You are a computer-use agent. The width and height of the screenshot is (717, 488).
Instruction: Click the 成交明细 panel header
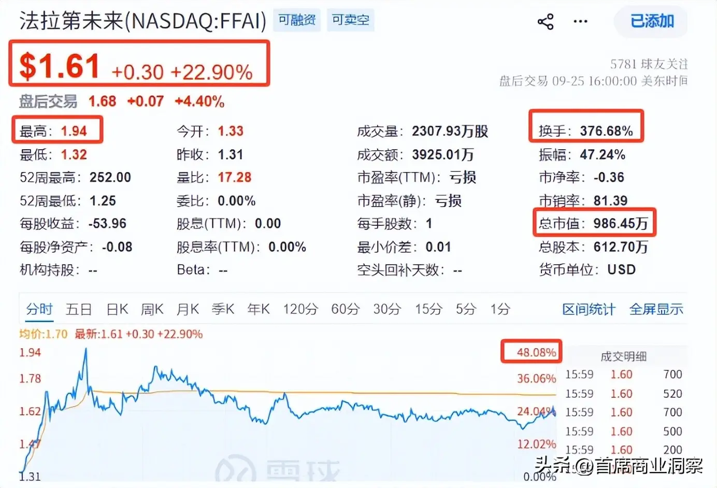(623, 356)
